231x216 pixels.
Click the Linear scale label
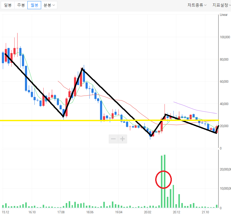tap(224, 15)
